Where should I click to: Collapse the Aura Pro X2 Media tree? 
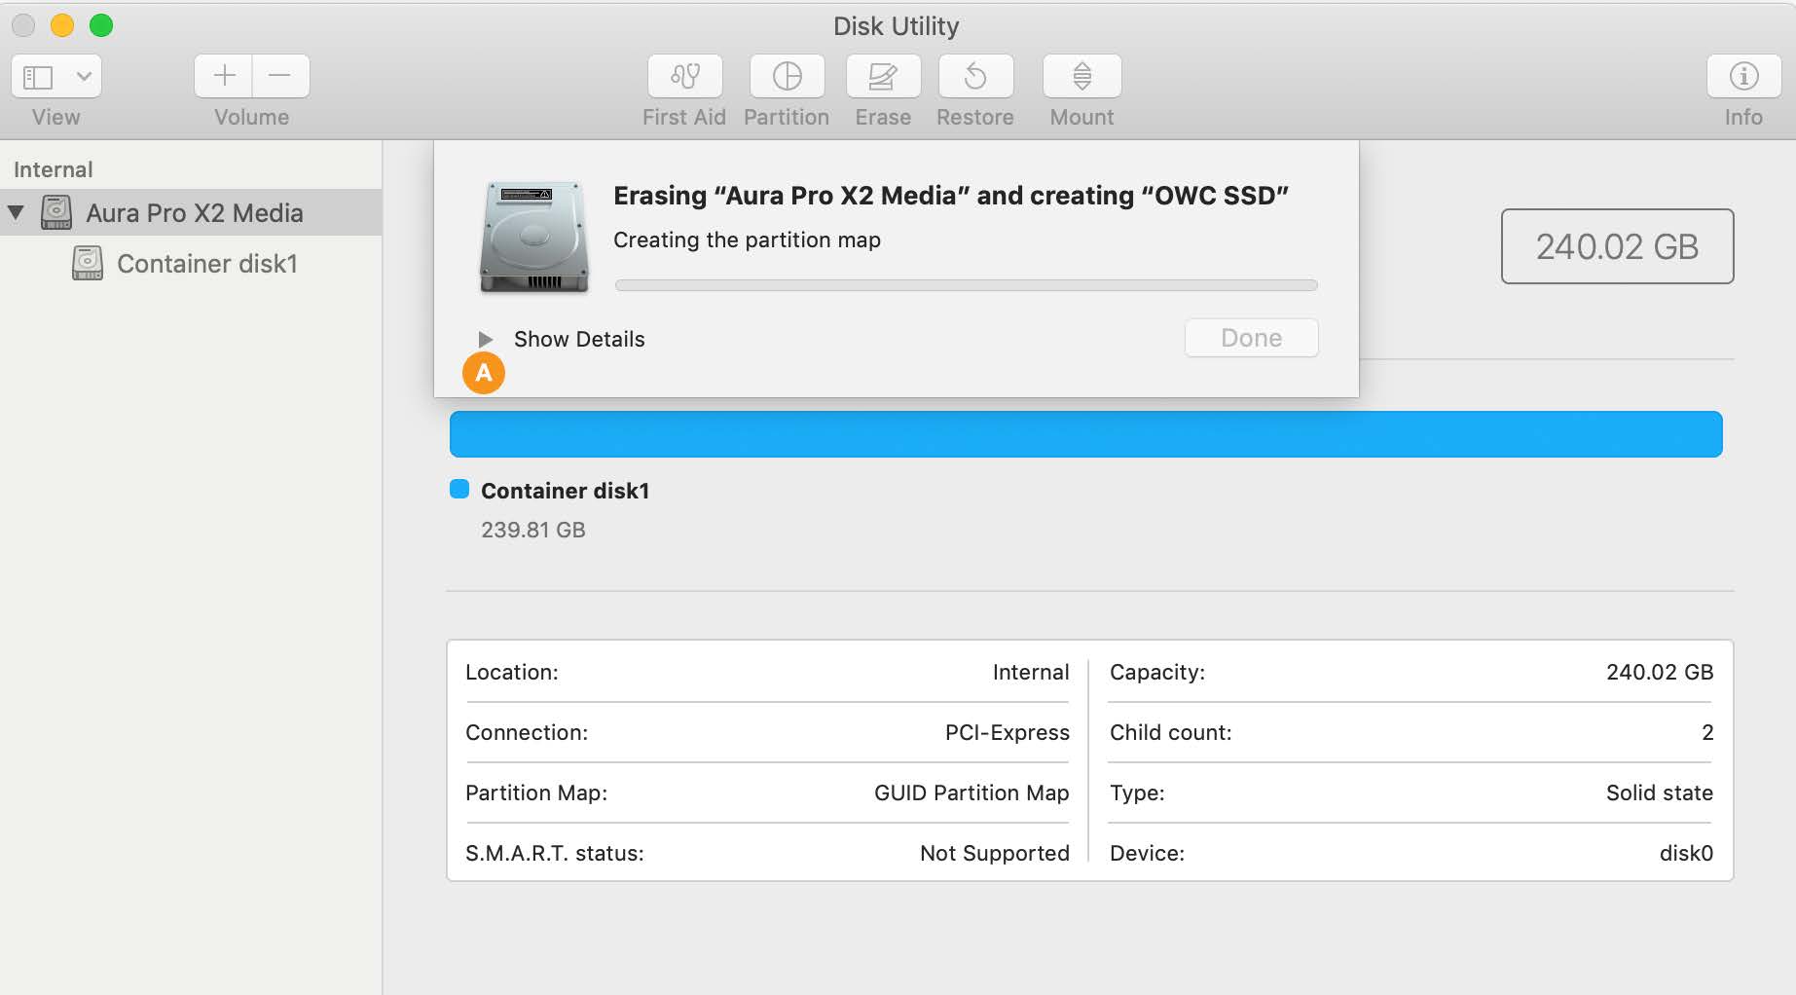click(x=16, y=212)
